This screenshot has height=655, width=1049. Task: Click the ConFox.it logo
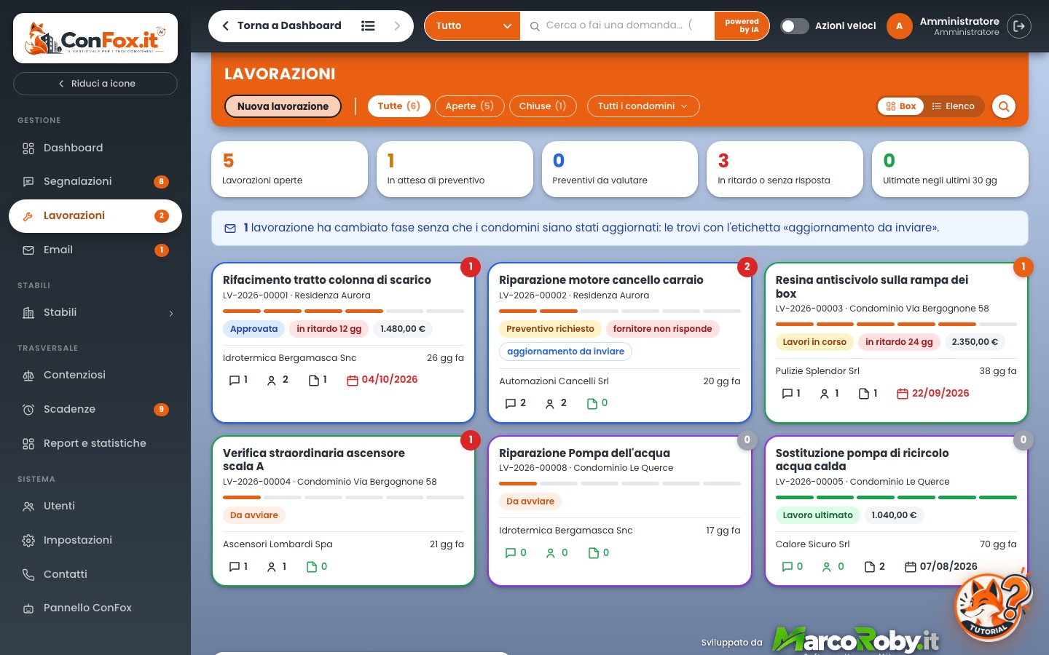95,39
